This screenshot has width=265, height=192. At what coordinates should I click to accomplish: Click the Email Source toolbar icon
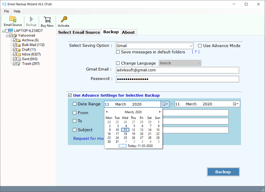[x=12, y=19]
